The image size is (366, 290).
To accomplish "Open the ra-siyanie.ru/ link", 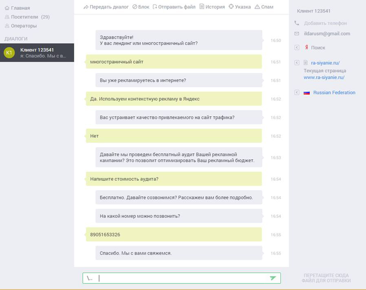I will pos(325,63).
